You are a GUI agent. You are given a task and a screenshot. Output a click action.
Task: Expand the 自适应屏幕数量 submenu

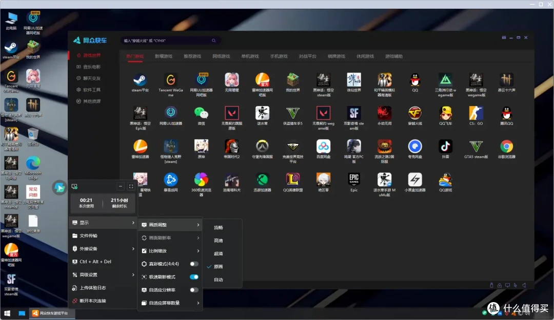pyautogui.click(x=170, y=303)
